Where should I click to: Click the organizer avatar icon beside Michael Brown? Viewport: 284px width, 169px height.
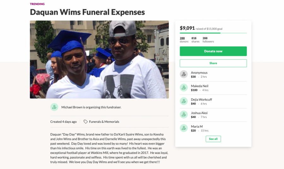coord(54,107)
